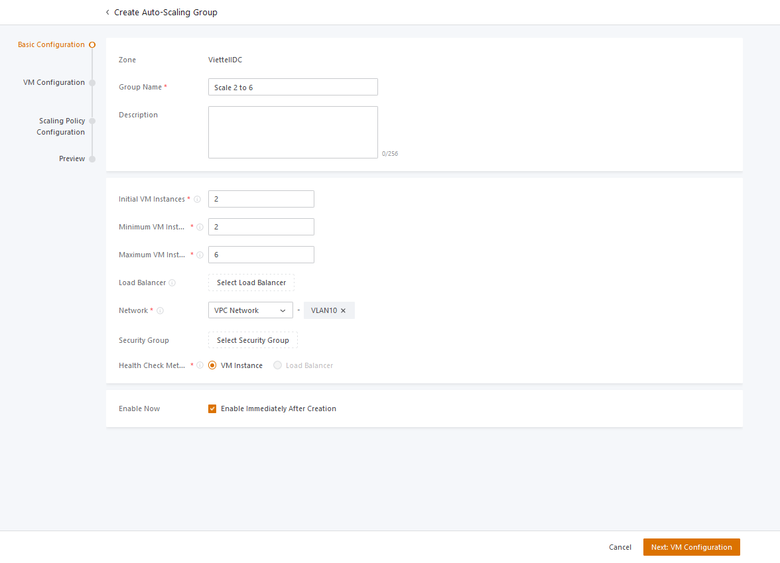This screenshot has width=780, height=563.
Task: Click Next: VM Configuration button
Action: pyautogui.click(x=691, y=548)
